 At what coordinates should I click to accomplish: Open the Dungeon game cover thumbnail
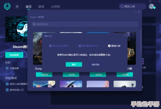point(37,48)
